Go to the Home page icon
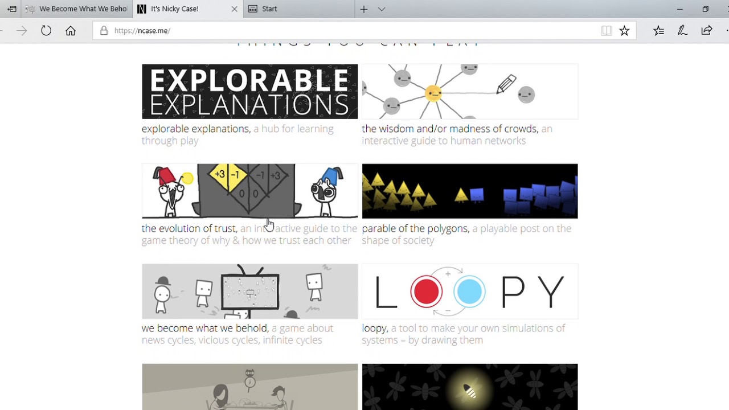 71,31
